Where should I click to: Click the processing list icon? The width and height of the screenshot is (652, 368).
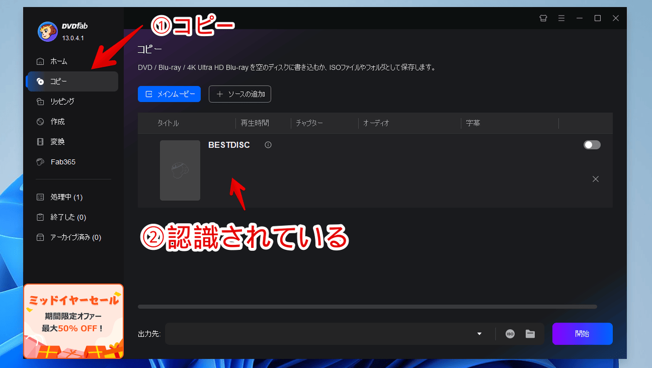[x=40, y=197]
